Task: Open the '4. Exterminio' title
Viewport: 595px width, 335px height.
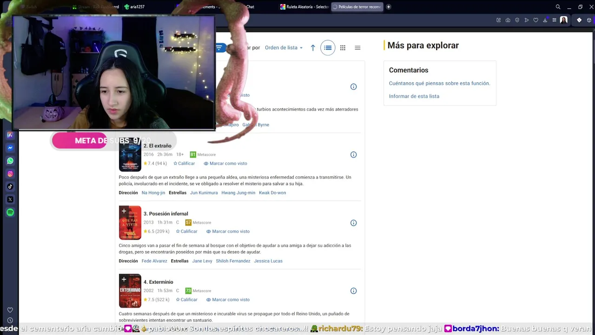Action: coord(158,282)
